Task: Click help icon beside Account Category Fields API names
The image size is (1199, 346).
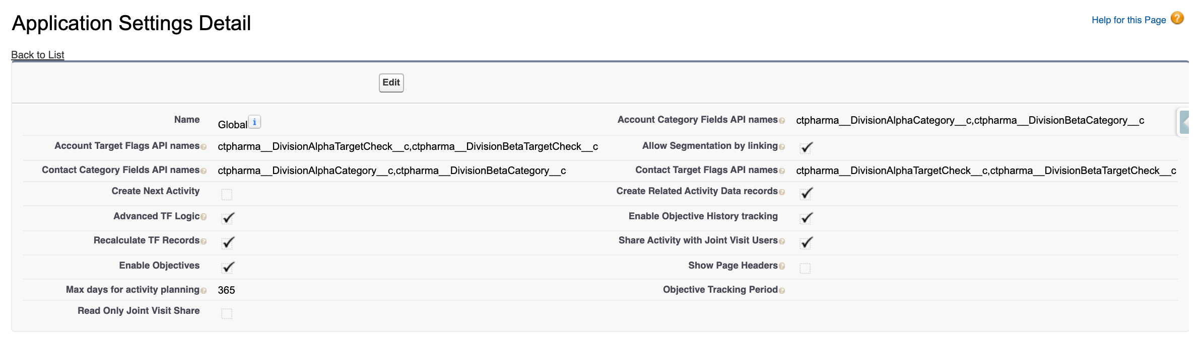Action: [x=782, y=121]
